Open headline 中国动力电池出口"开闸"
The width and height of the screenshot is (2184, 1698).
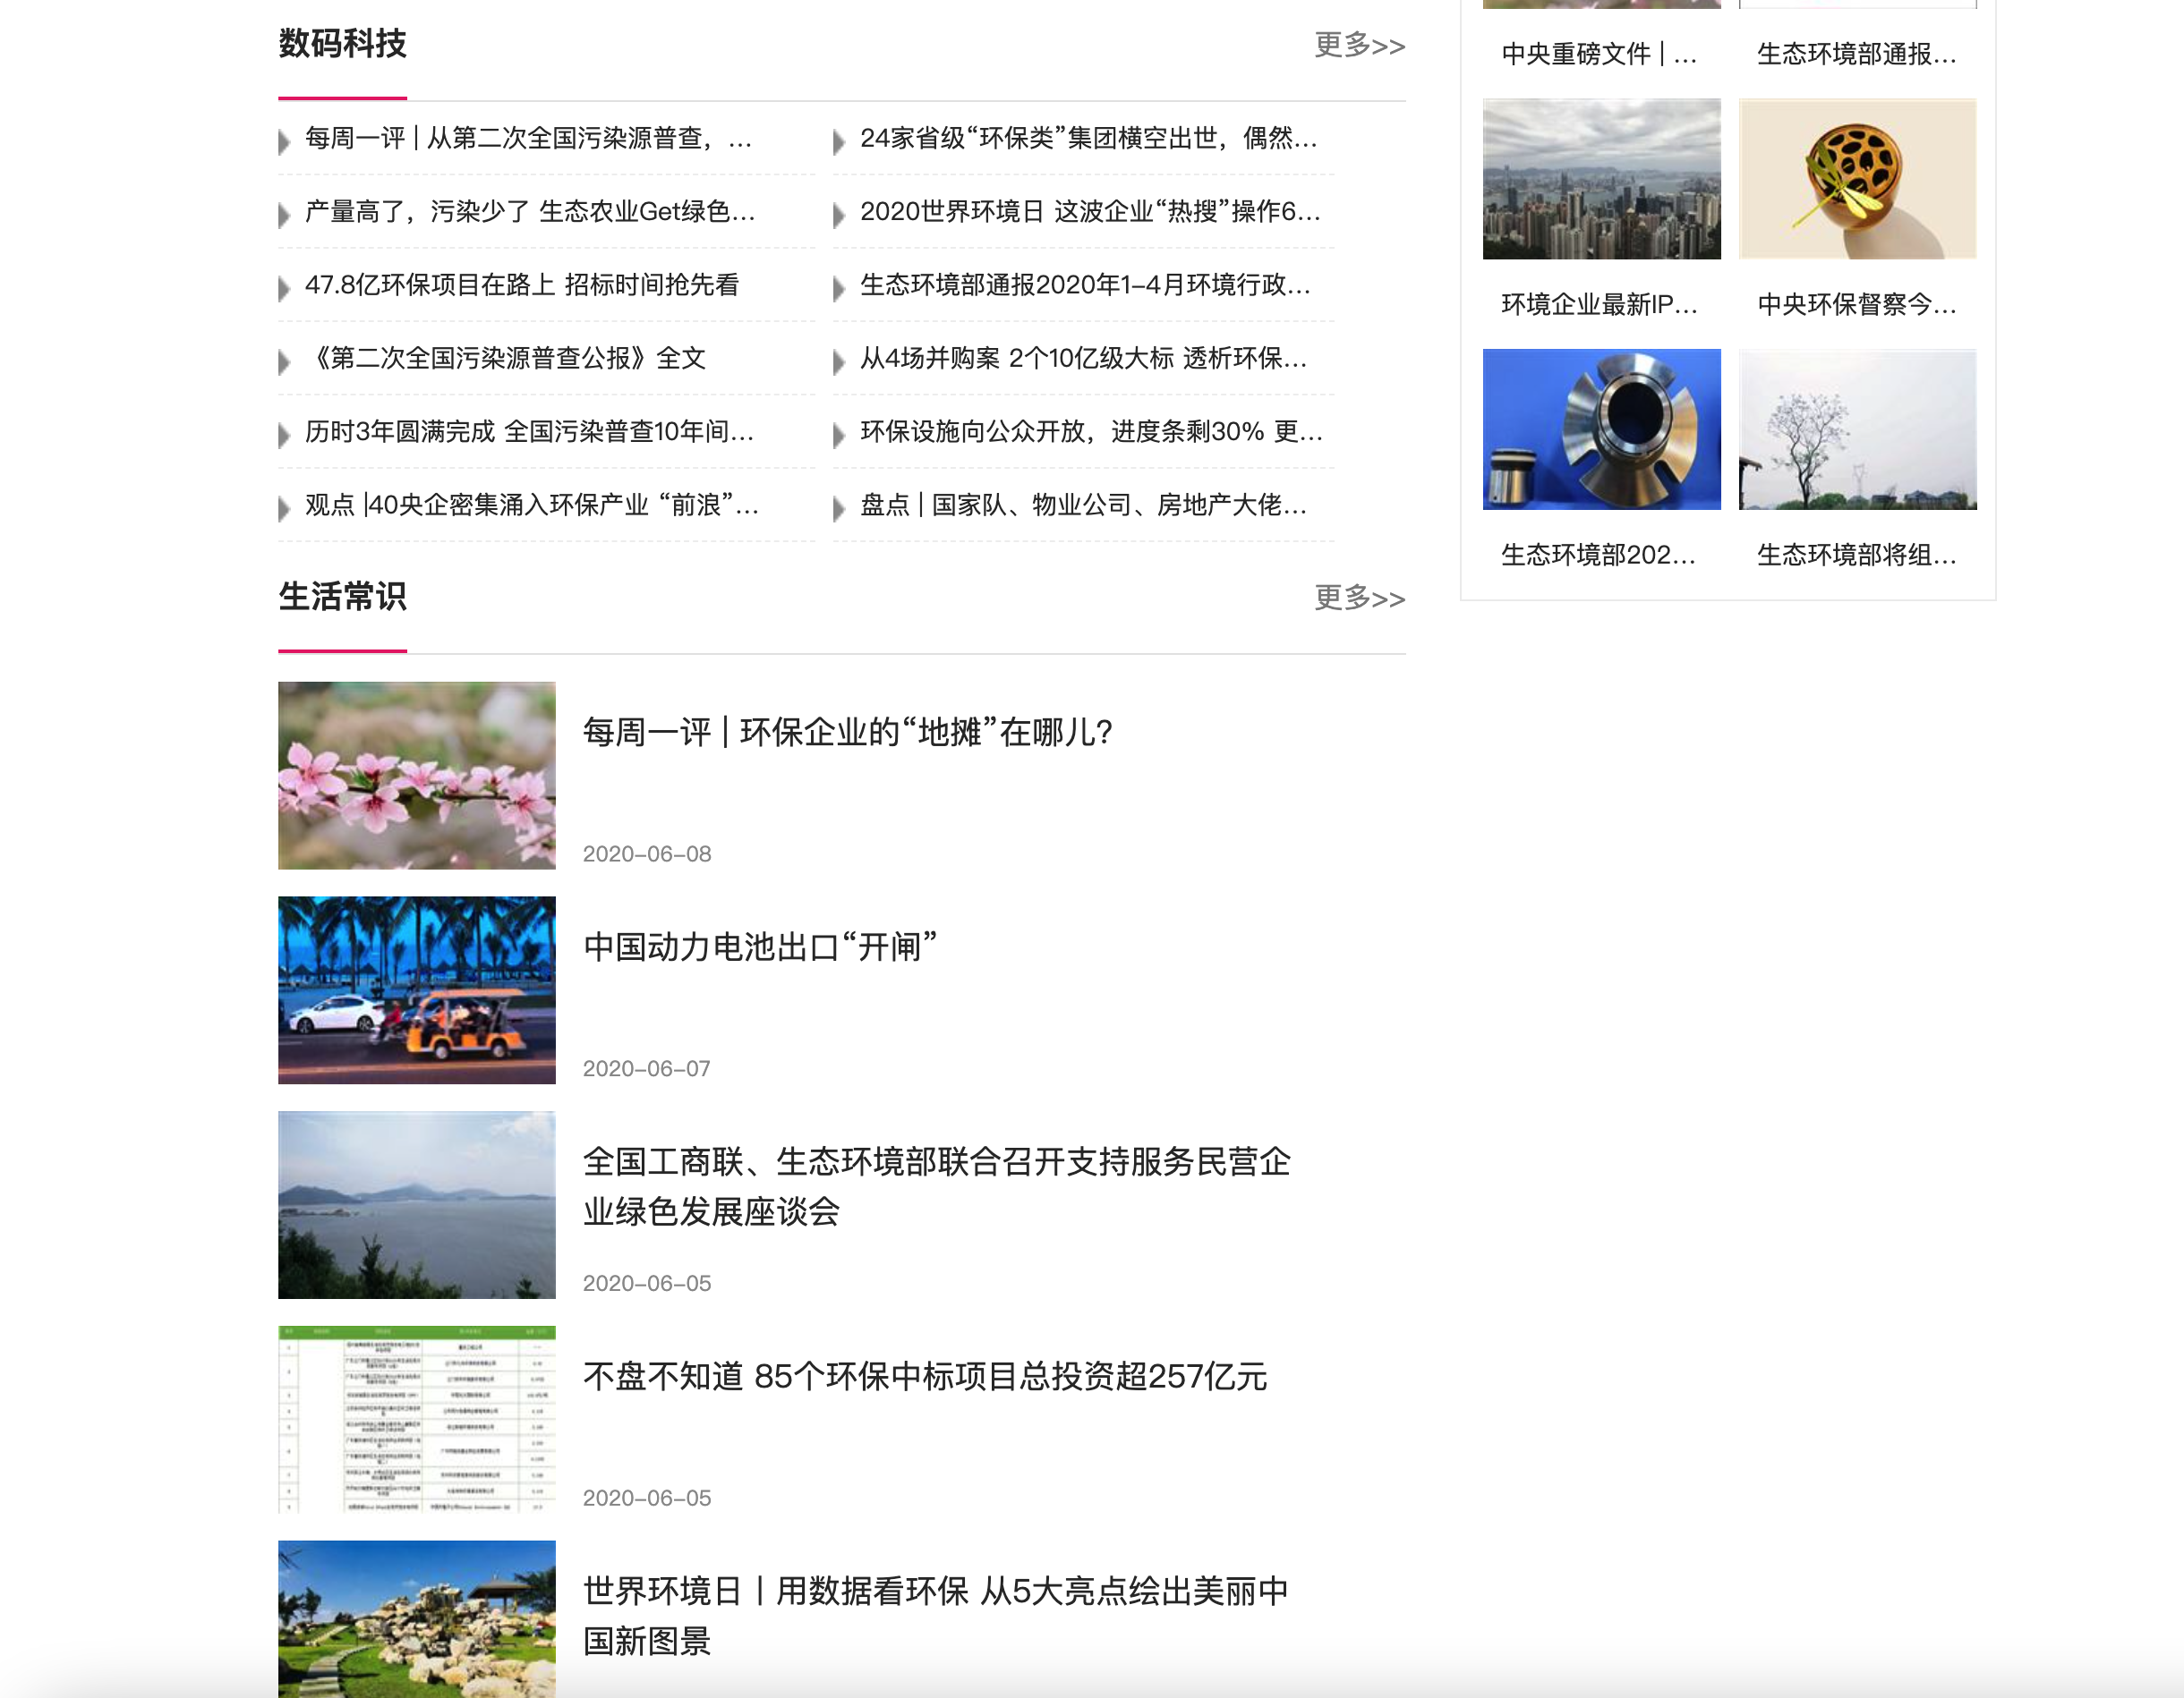[760, 947]
